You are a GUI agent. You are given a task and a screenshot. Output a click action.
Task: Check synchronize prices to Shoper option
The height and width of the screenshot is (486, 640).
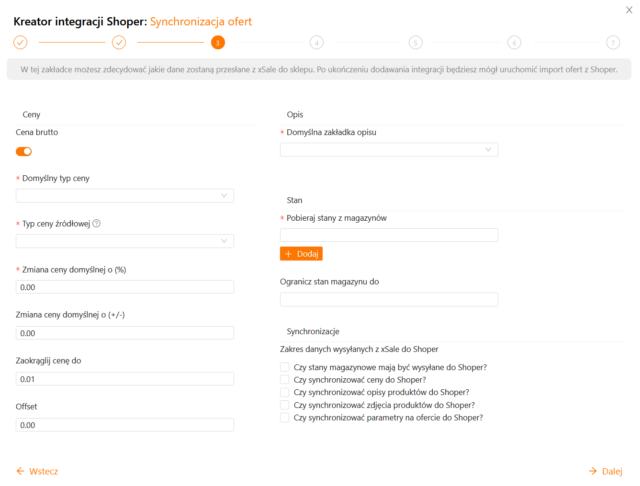[x=285, y=380]
